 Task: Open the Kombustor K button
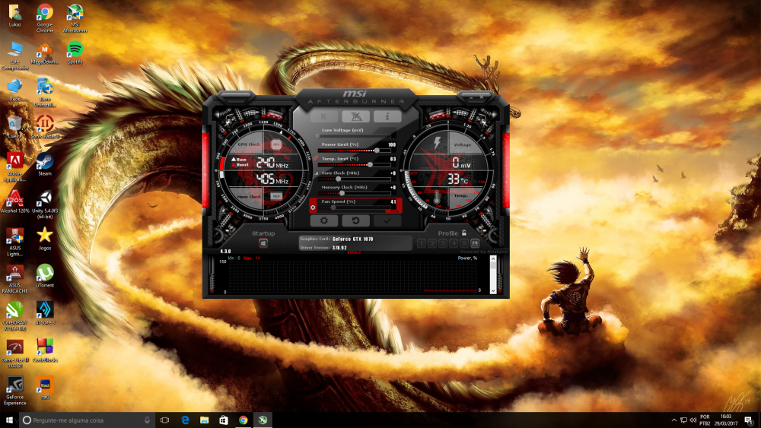pyautogui.click(x=324, y=116)
